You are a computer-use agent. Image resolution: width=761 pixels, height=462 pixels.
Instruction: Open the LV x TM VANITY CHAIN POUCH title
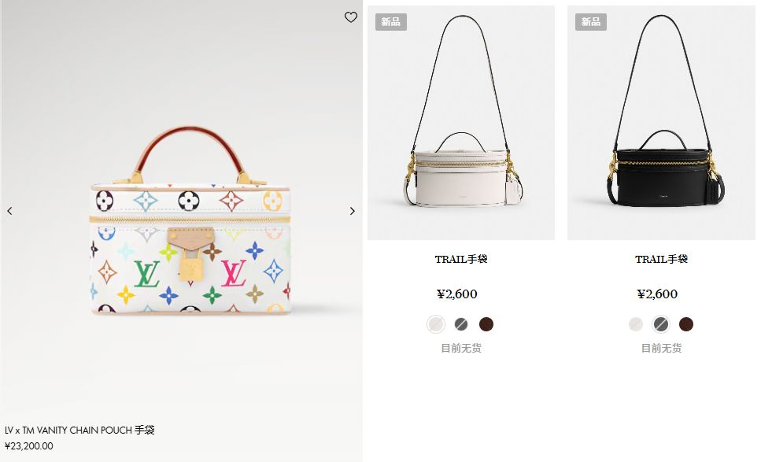pos(79,431)
